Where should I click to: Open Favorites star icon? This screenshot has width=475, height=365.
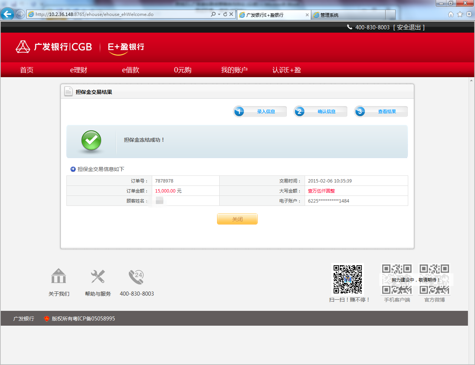point(460,14)
